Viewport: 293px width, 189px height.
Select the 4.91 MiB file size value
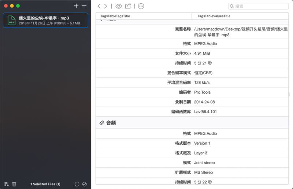(x=202, y=53)
